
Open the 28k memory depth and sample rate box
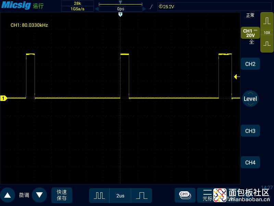77,6
